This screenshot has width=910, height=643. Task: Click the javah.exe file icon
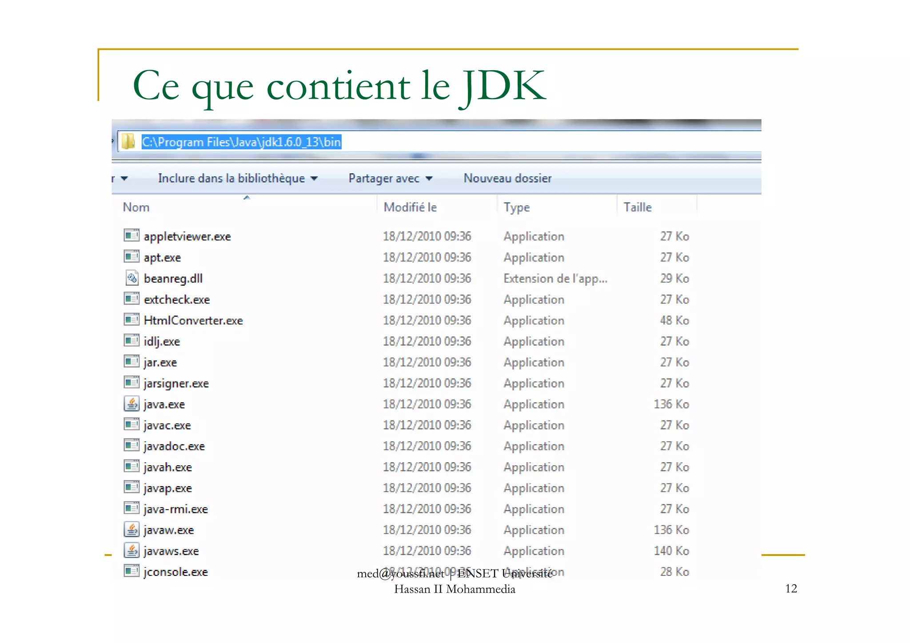(x=132, y=466)
